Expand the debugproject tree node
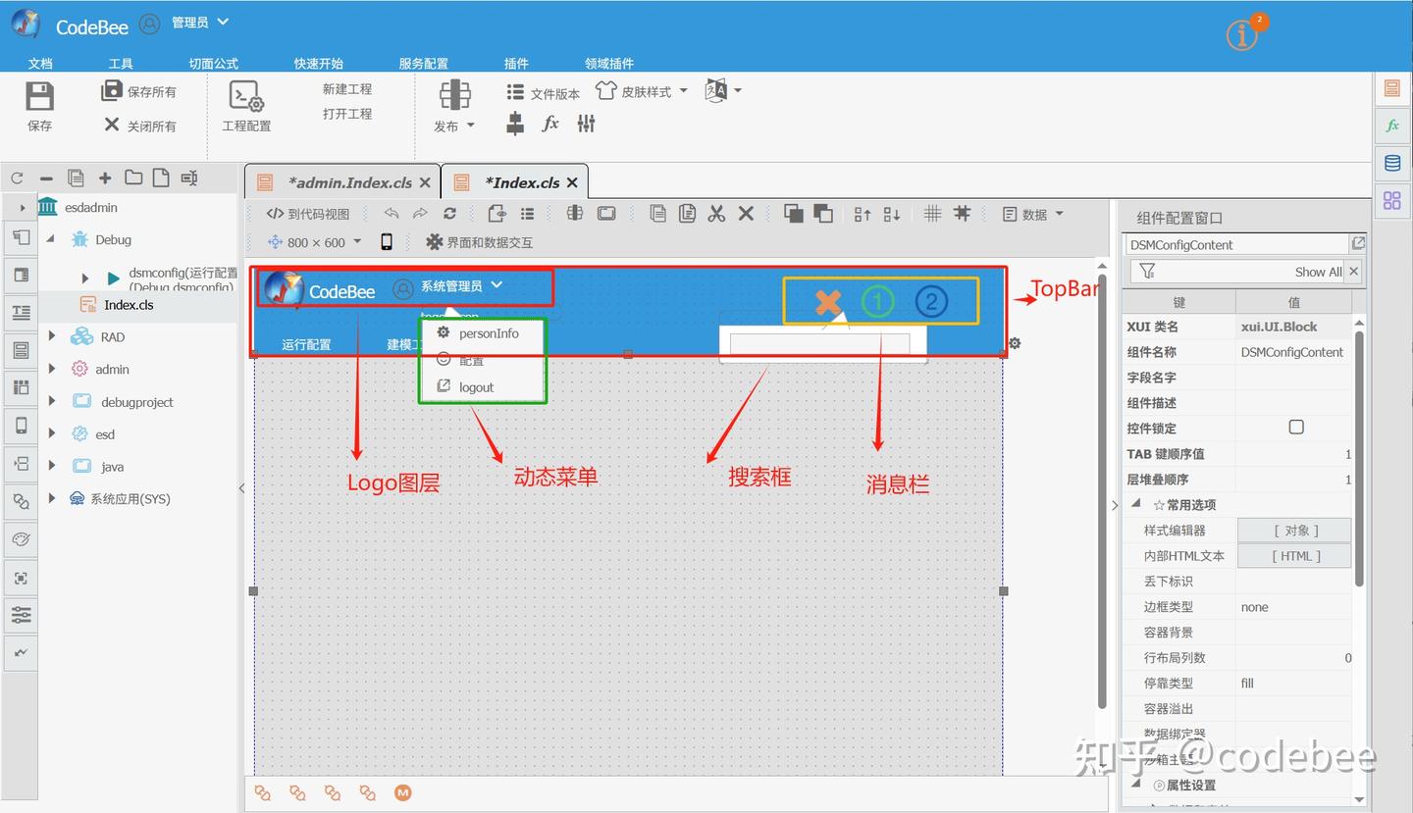 click(53, 401)
